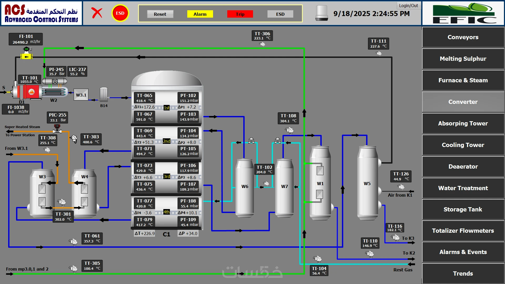This screenshot has width=505, height=284.
Task: Click the B14 filter vessel icon
Action: click(104, 94)
